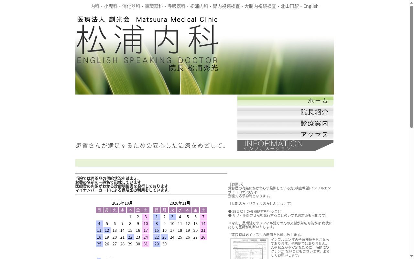Click the 【お願い】 notice heading
Image resolution: width=414 pixels, height=259 pixels.
237,184
